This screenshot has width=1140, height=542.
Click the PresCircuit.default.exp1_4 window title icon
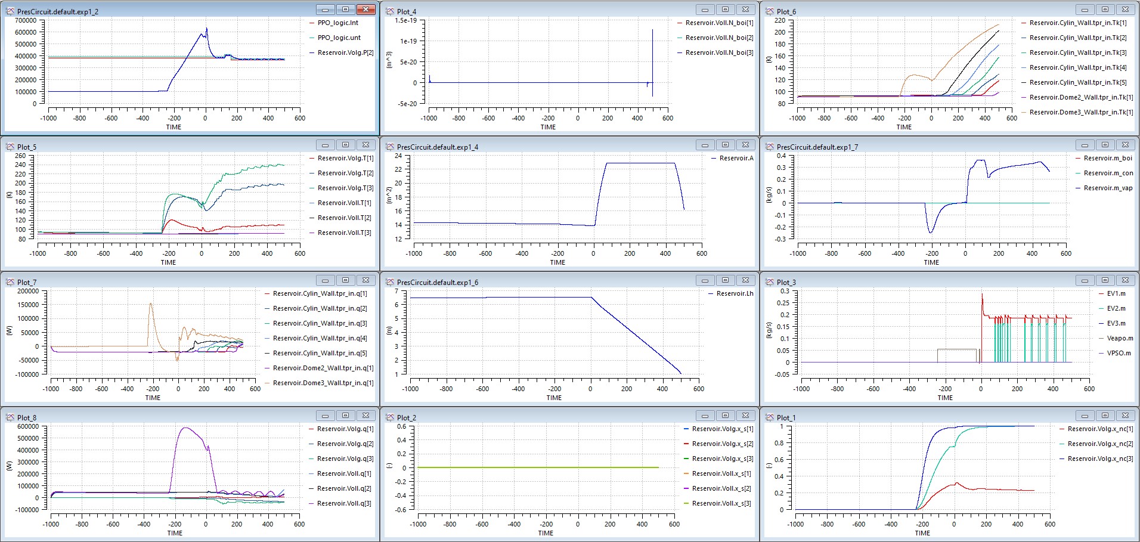[390, 147]
